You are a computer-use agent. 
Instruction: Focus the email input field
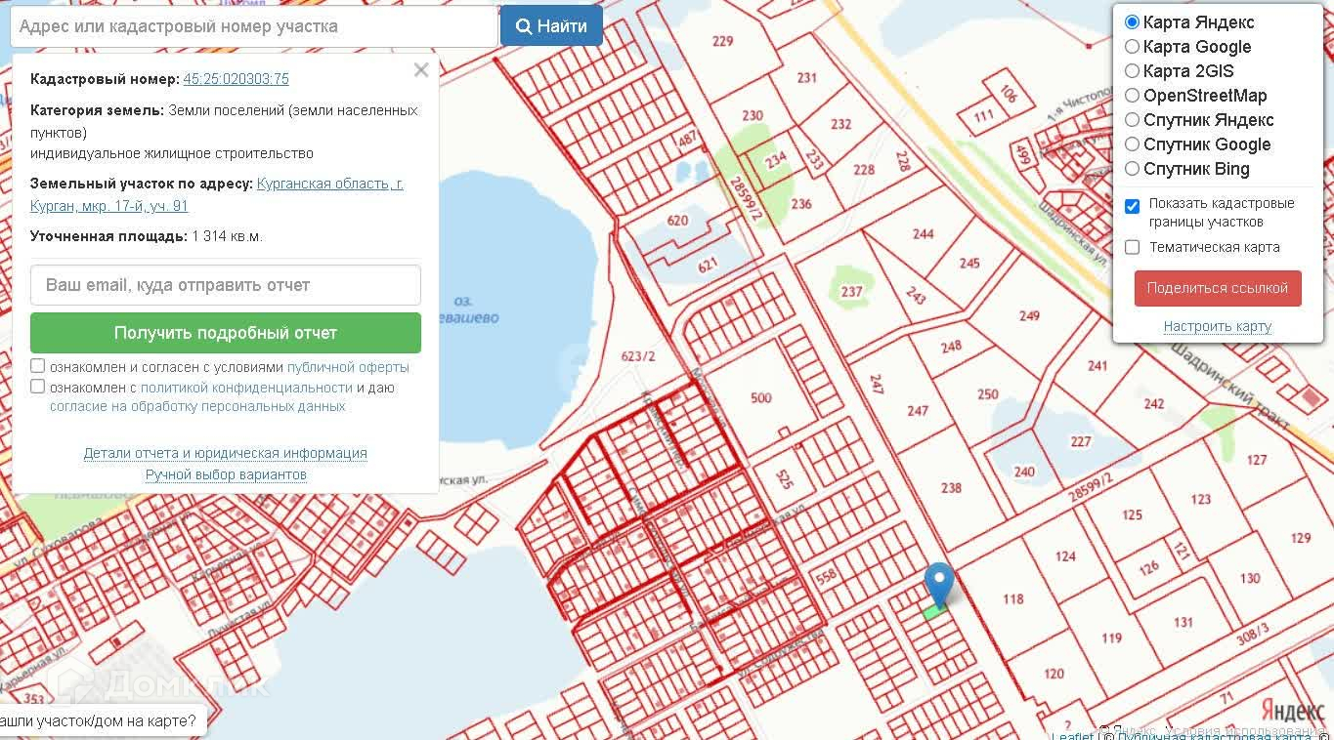tap(226, 285)
